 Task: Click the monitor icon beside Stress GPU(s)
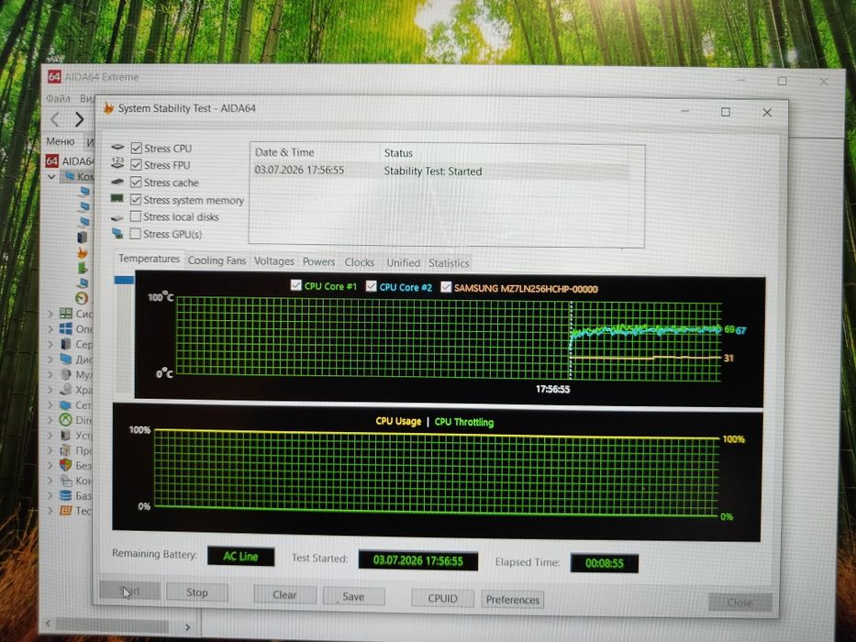pos(117,233)
